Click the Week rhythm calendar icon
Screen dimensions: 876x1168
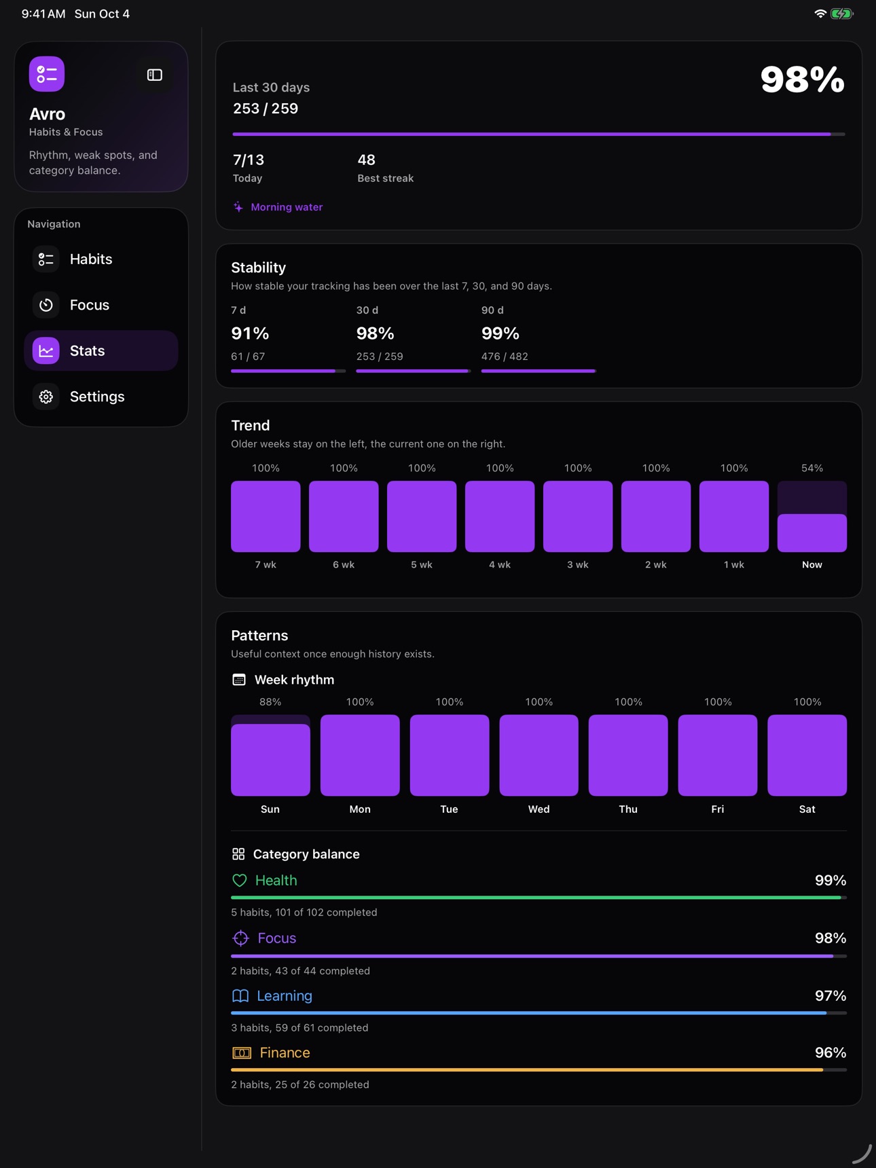point(239,680)
